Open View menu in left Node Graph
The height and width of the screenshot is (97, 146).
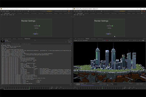7,15
